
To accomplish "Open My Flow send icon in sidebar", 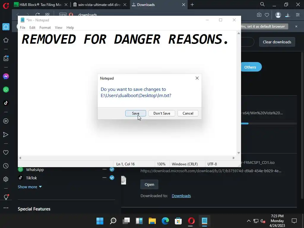I will (x=6, y=134).
